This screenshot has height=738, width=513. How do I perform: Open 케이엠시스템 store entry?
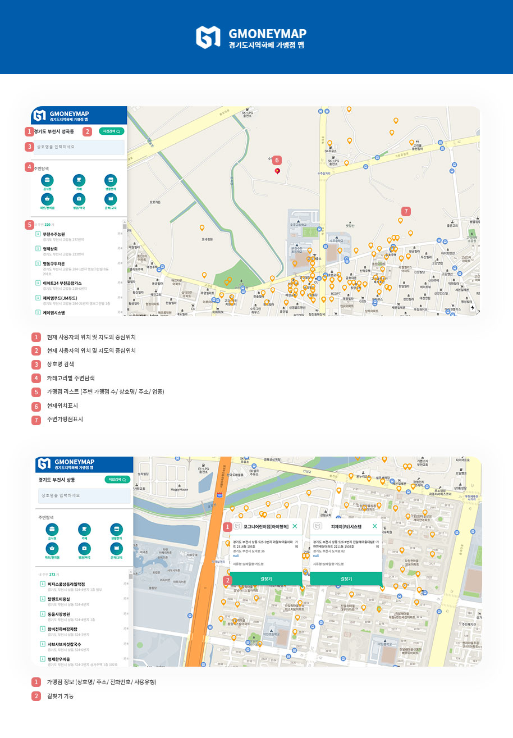coord(77,313)
